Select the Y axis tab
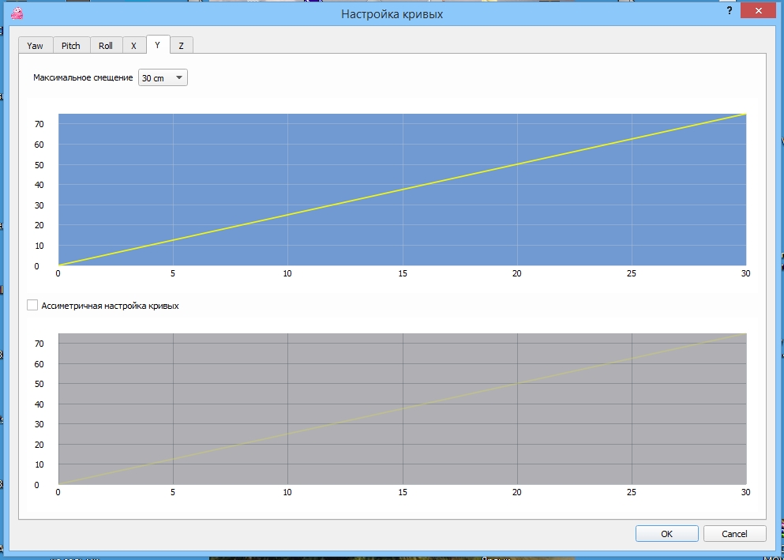This screenshot has height=560, width=784. 157,45
